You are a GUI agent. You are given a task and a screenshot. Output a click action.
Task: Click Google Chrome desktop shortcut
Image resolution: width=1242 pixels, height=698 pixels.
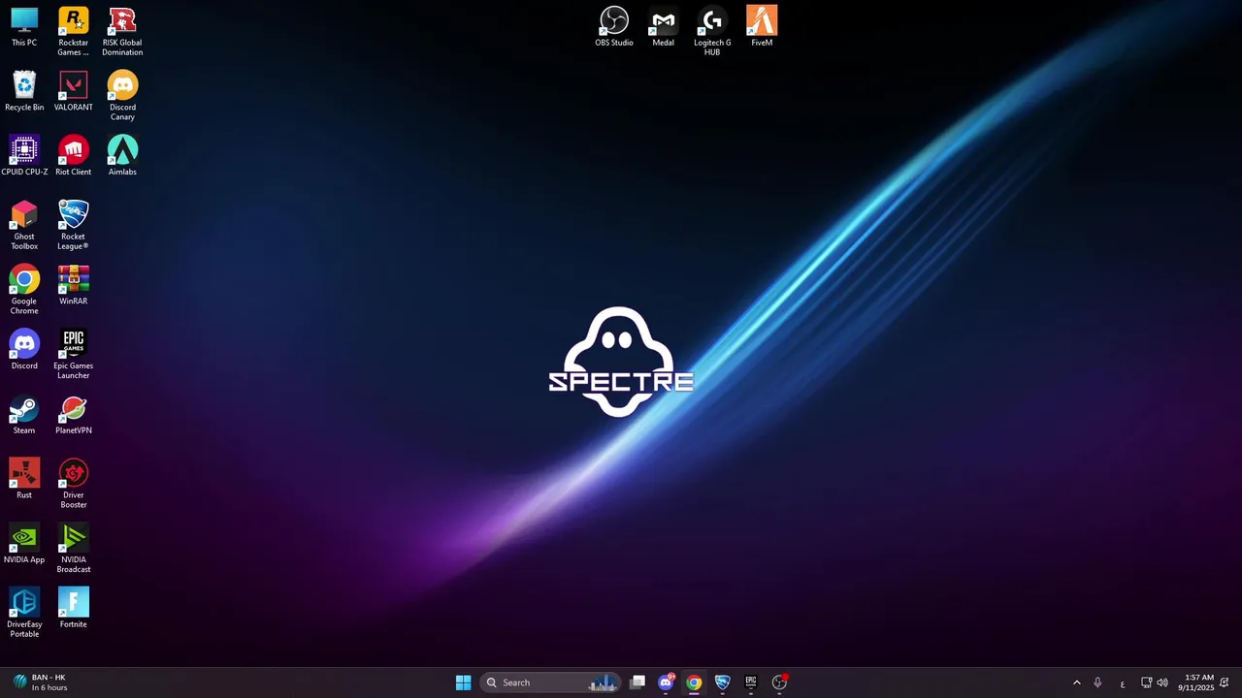[x=24, y=290]
